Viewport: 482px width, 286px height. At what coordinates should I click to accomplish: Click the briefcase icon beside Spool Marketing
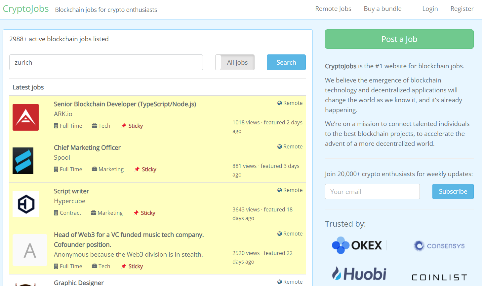[x=95, y=169]
